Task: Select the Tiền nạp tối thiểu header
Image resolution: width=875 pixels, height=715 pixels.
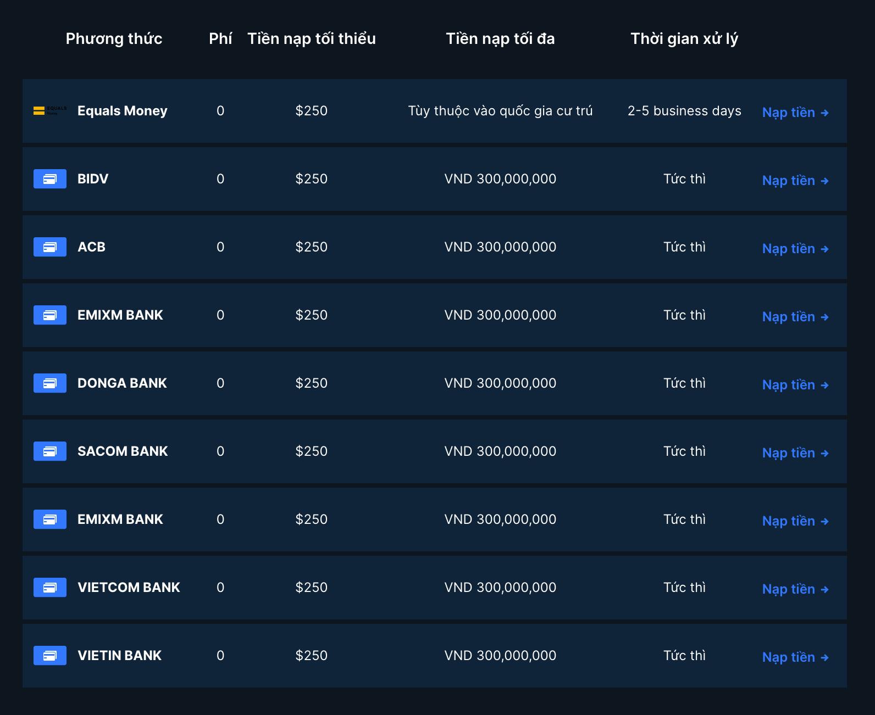Action: [x=311, y=39]
